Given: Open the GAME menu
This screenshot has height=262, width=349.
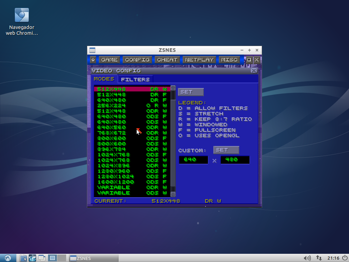Looking at the screenshot, I should [x=109, y=60].
